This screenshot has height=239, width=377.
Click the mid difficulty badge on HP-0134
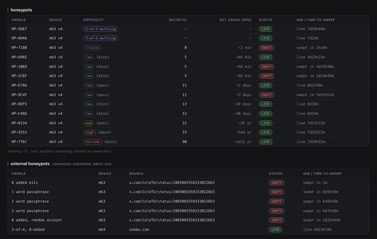click(89, 123)
